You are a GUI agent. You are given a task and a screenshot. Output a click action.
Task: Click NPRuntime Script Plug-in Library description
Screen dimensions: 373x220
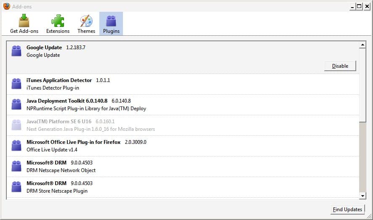[x=86, y=109]
